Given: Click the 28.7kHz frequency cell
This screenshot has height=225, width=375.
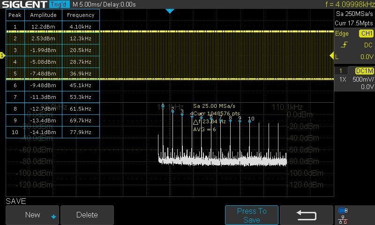Looking at the screenshot, I should pyautogui.click(x=81, y=62).
